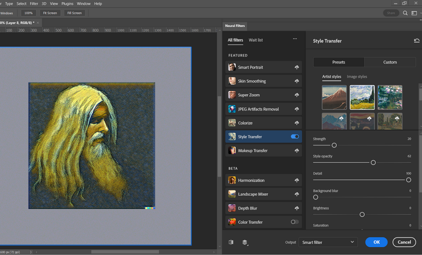
Task: Click the Harmonization thumbnail icon
Action: coord(232,180)
